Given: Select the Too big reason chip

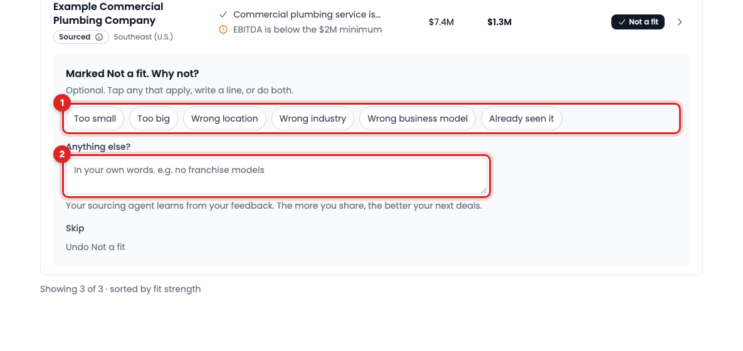Looking at the screenshot, I should [x=154, y=118].
